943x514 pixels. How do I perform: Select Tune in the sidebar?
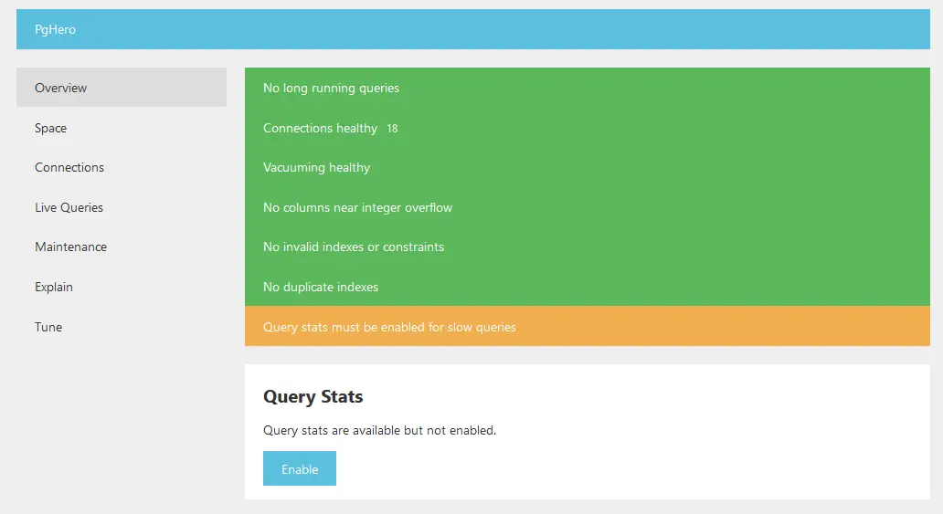48,327
